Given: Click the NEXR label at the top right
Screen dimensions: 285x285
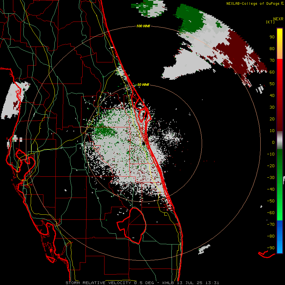Looking at the screenshot, I should (278, 19).
